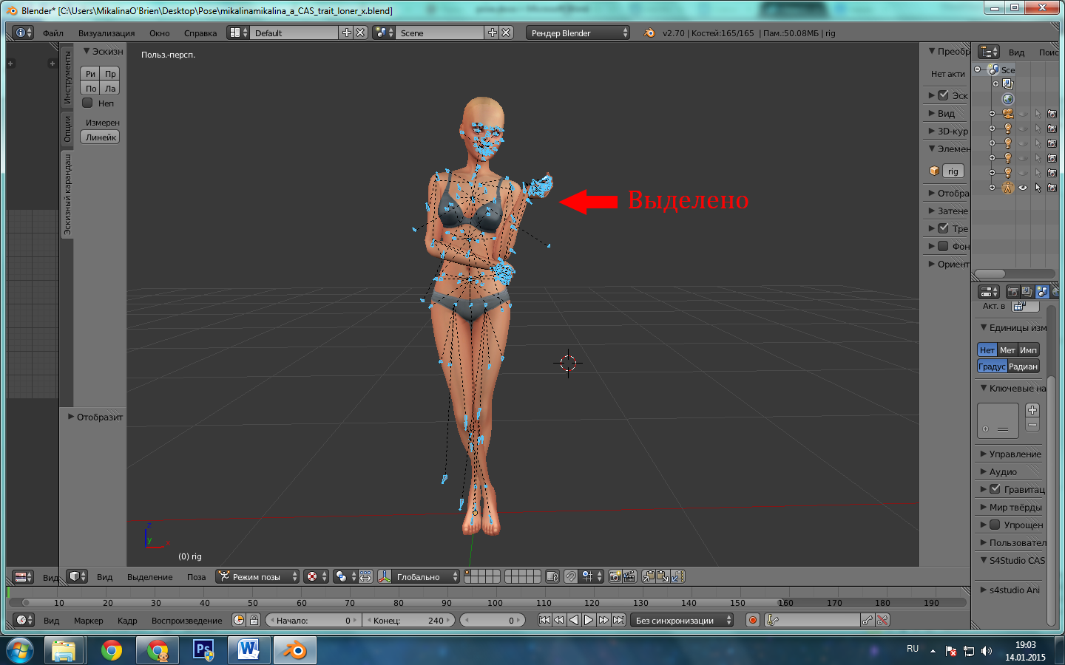Add a new scene with plus icon

click(x=493, y=33)
